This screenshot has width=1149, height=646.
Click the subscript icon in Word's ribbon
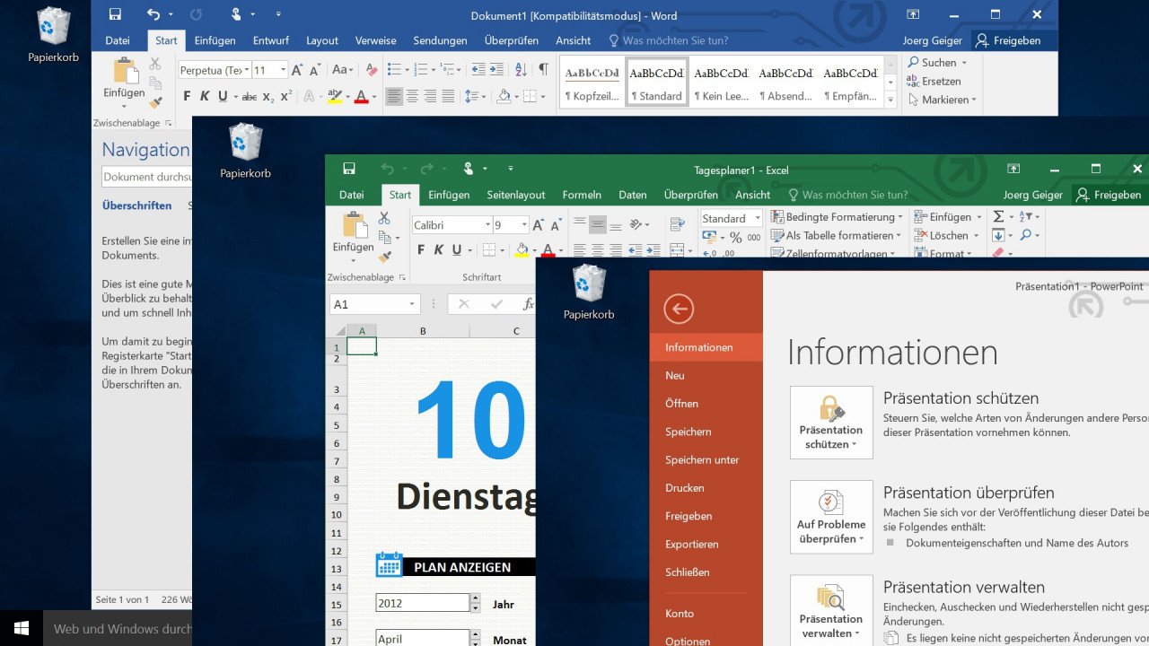pos(268,96)
